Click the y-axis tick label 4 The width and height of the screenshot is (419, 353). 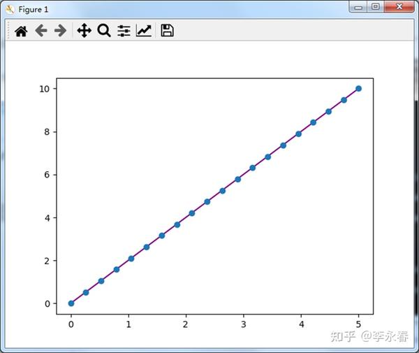click(47, 218)
